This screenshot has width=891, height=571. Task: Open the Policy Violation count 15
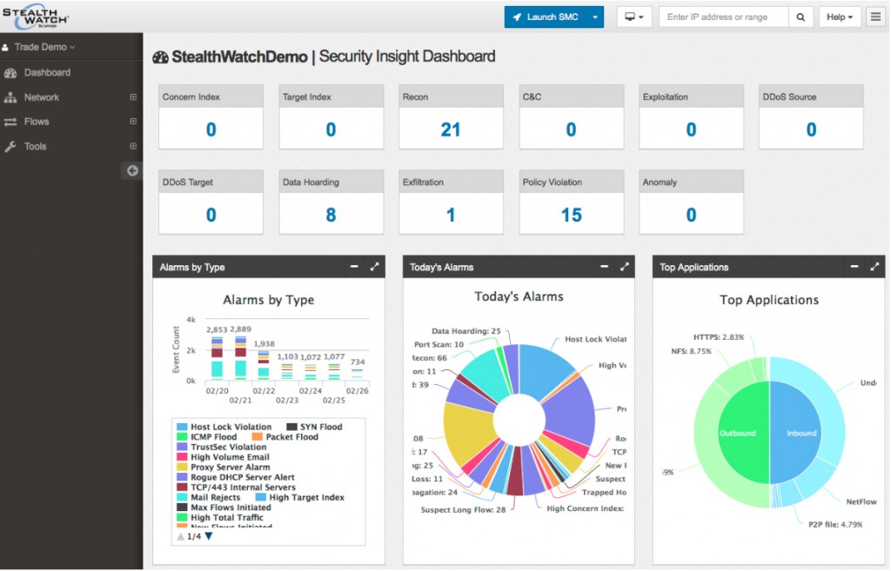(x=571, y=215)
